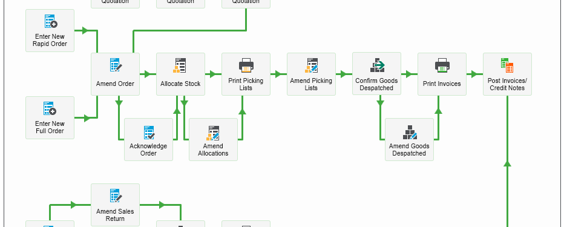The image size is (564, 227).
Task: Click the Amend Order label text
Action: point(115,84)
